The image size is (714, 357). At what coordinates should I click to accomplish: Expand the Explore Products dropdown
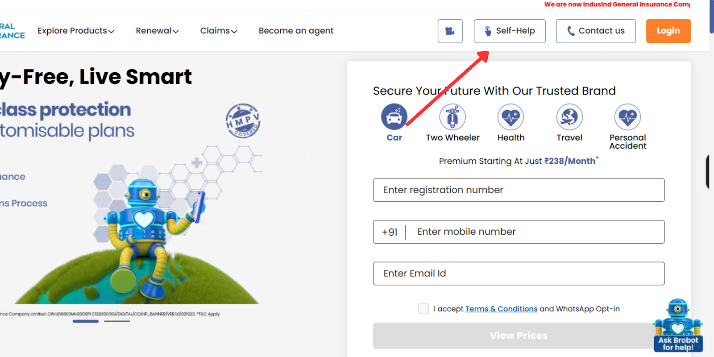pos(75,31)
